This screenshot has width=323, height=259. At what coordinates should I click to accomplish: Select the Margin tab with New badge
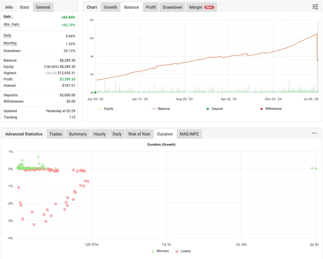pyautogui.click(x=201, y=7)
